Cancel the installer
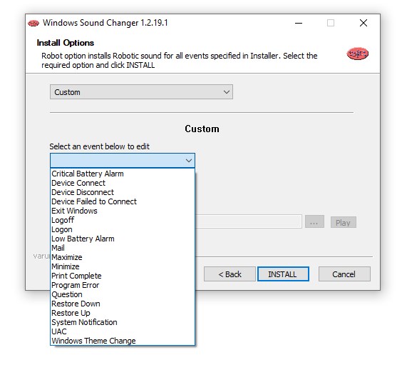 [x=344, y=274]
